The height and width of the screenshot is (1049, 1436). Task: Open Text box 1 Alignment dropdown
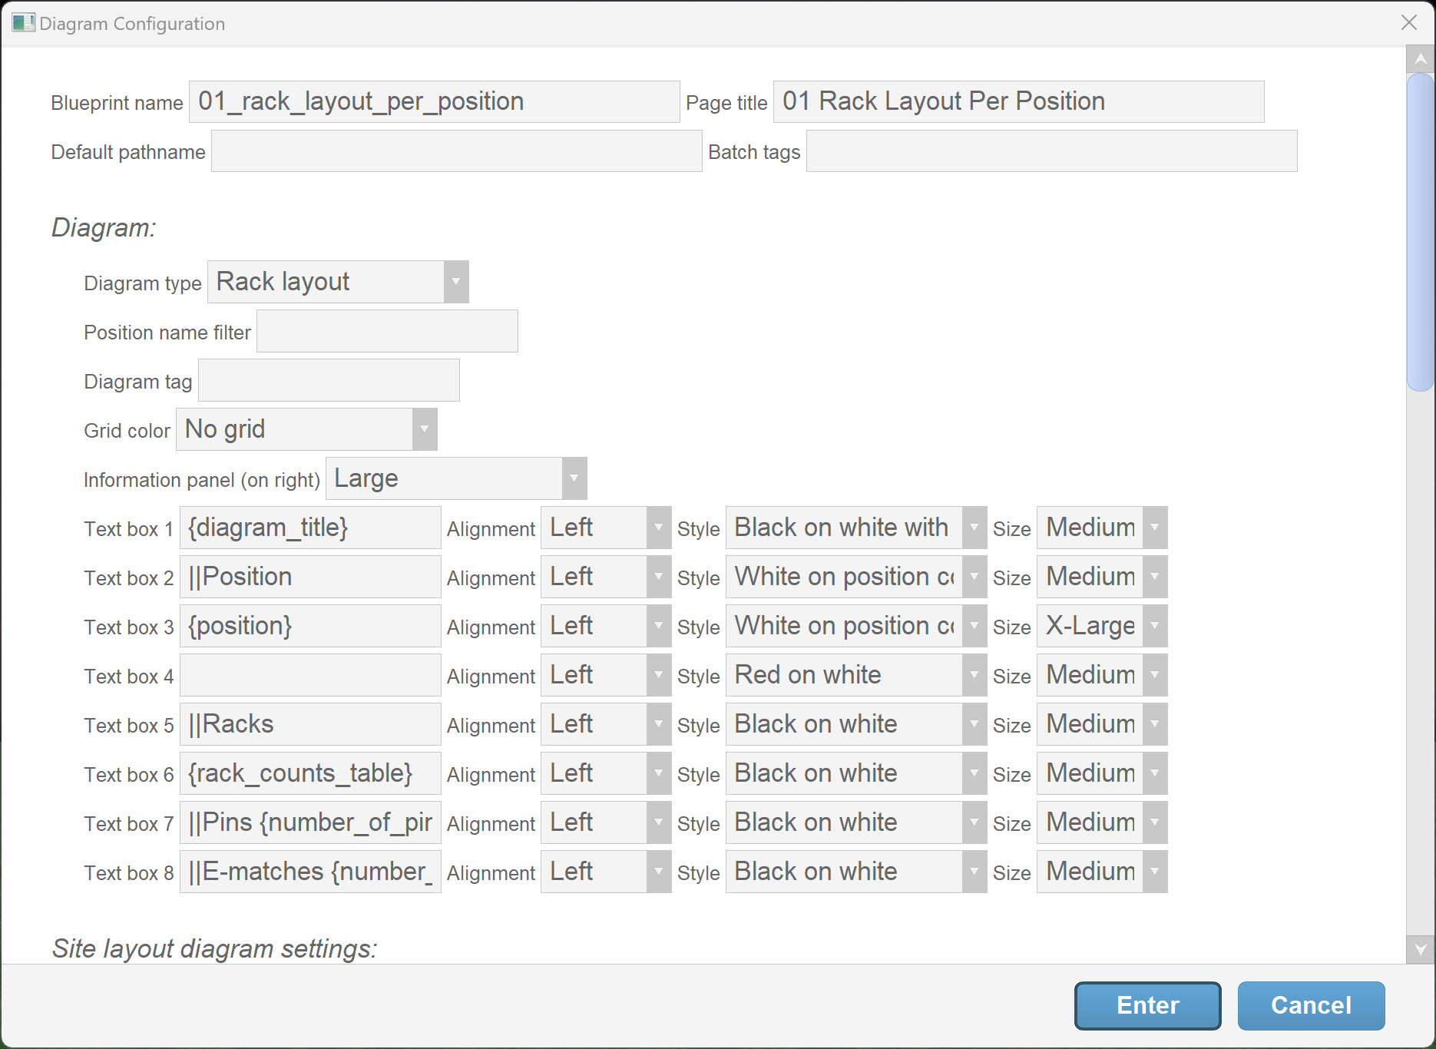tap(658, 528)
